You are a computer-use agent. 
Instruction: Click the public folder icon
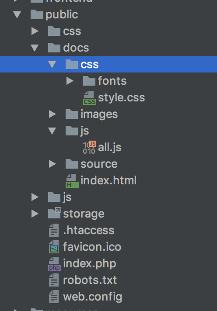(37, 14)
